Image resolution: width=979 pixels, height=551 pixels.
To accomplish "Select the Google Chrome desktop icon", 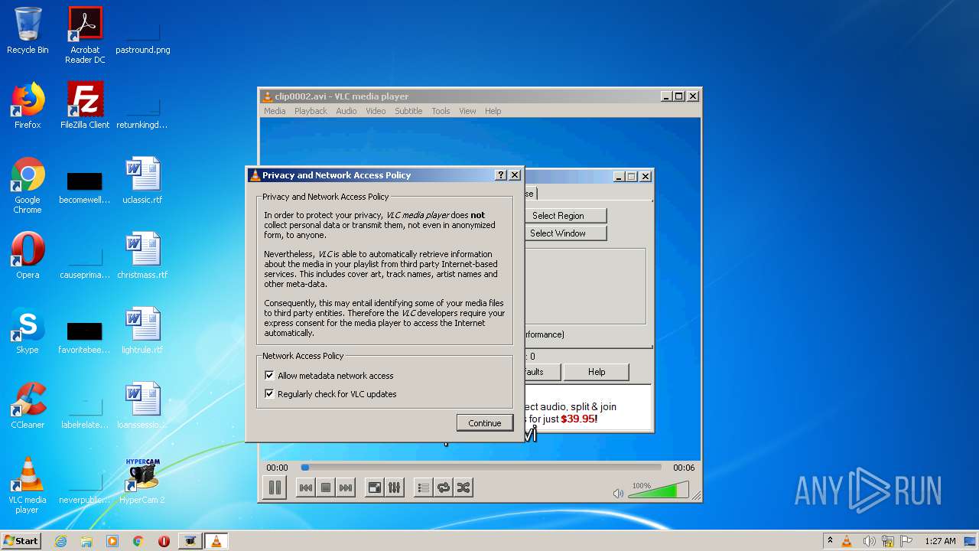I will pyautogui.click(x=28, y=185).
